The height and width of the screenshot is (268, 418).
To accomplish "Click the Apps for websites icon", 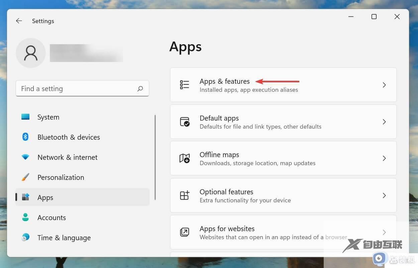I will [185, 232].
